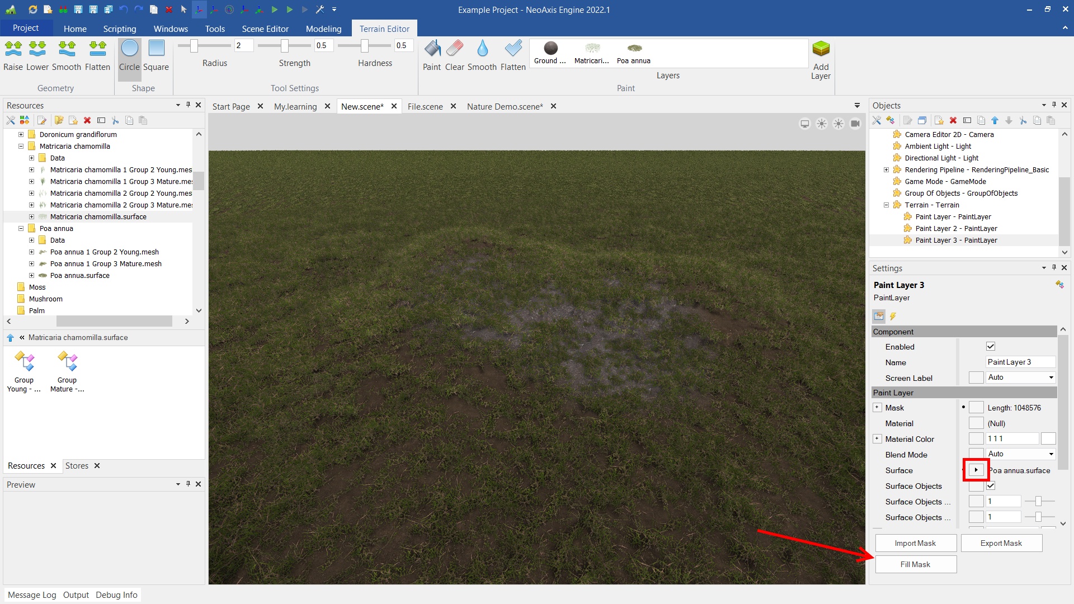Toggle the Surface Objects checkbox
Viewport: 1074px width, 604px height.
click(x=991, y=486)
